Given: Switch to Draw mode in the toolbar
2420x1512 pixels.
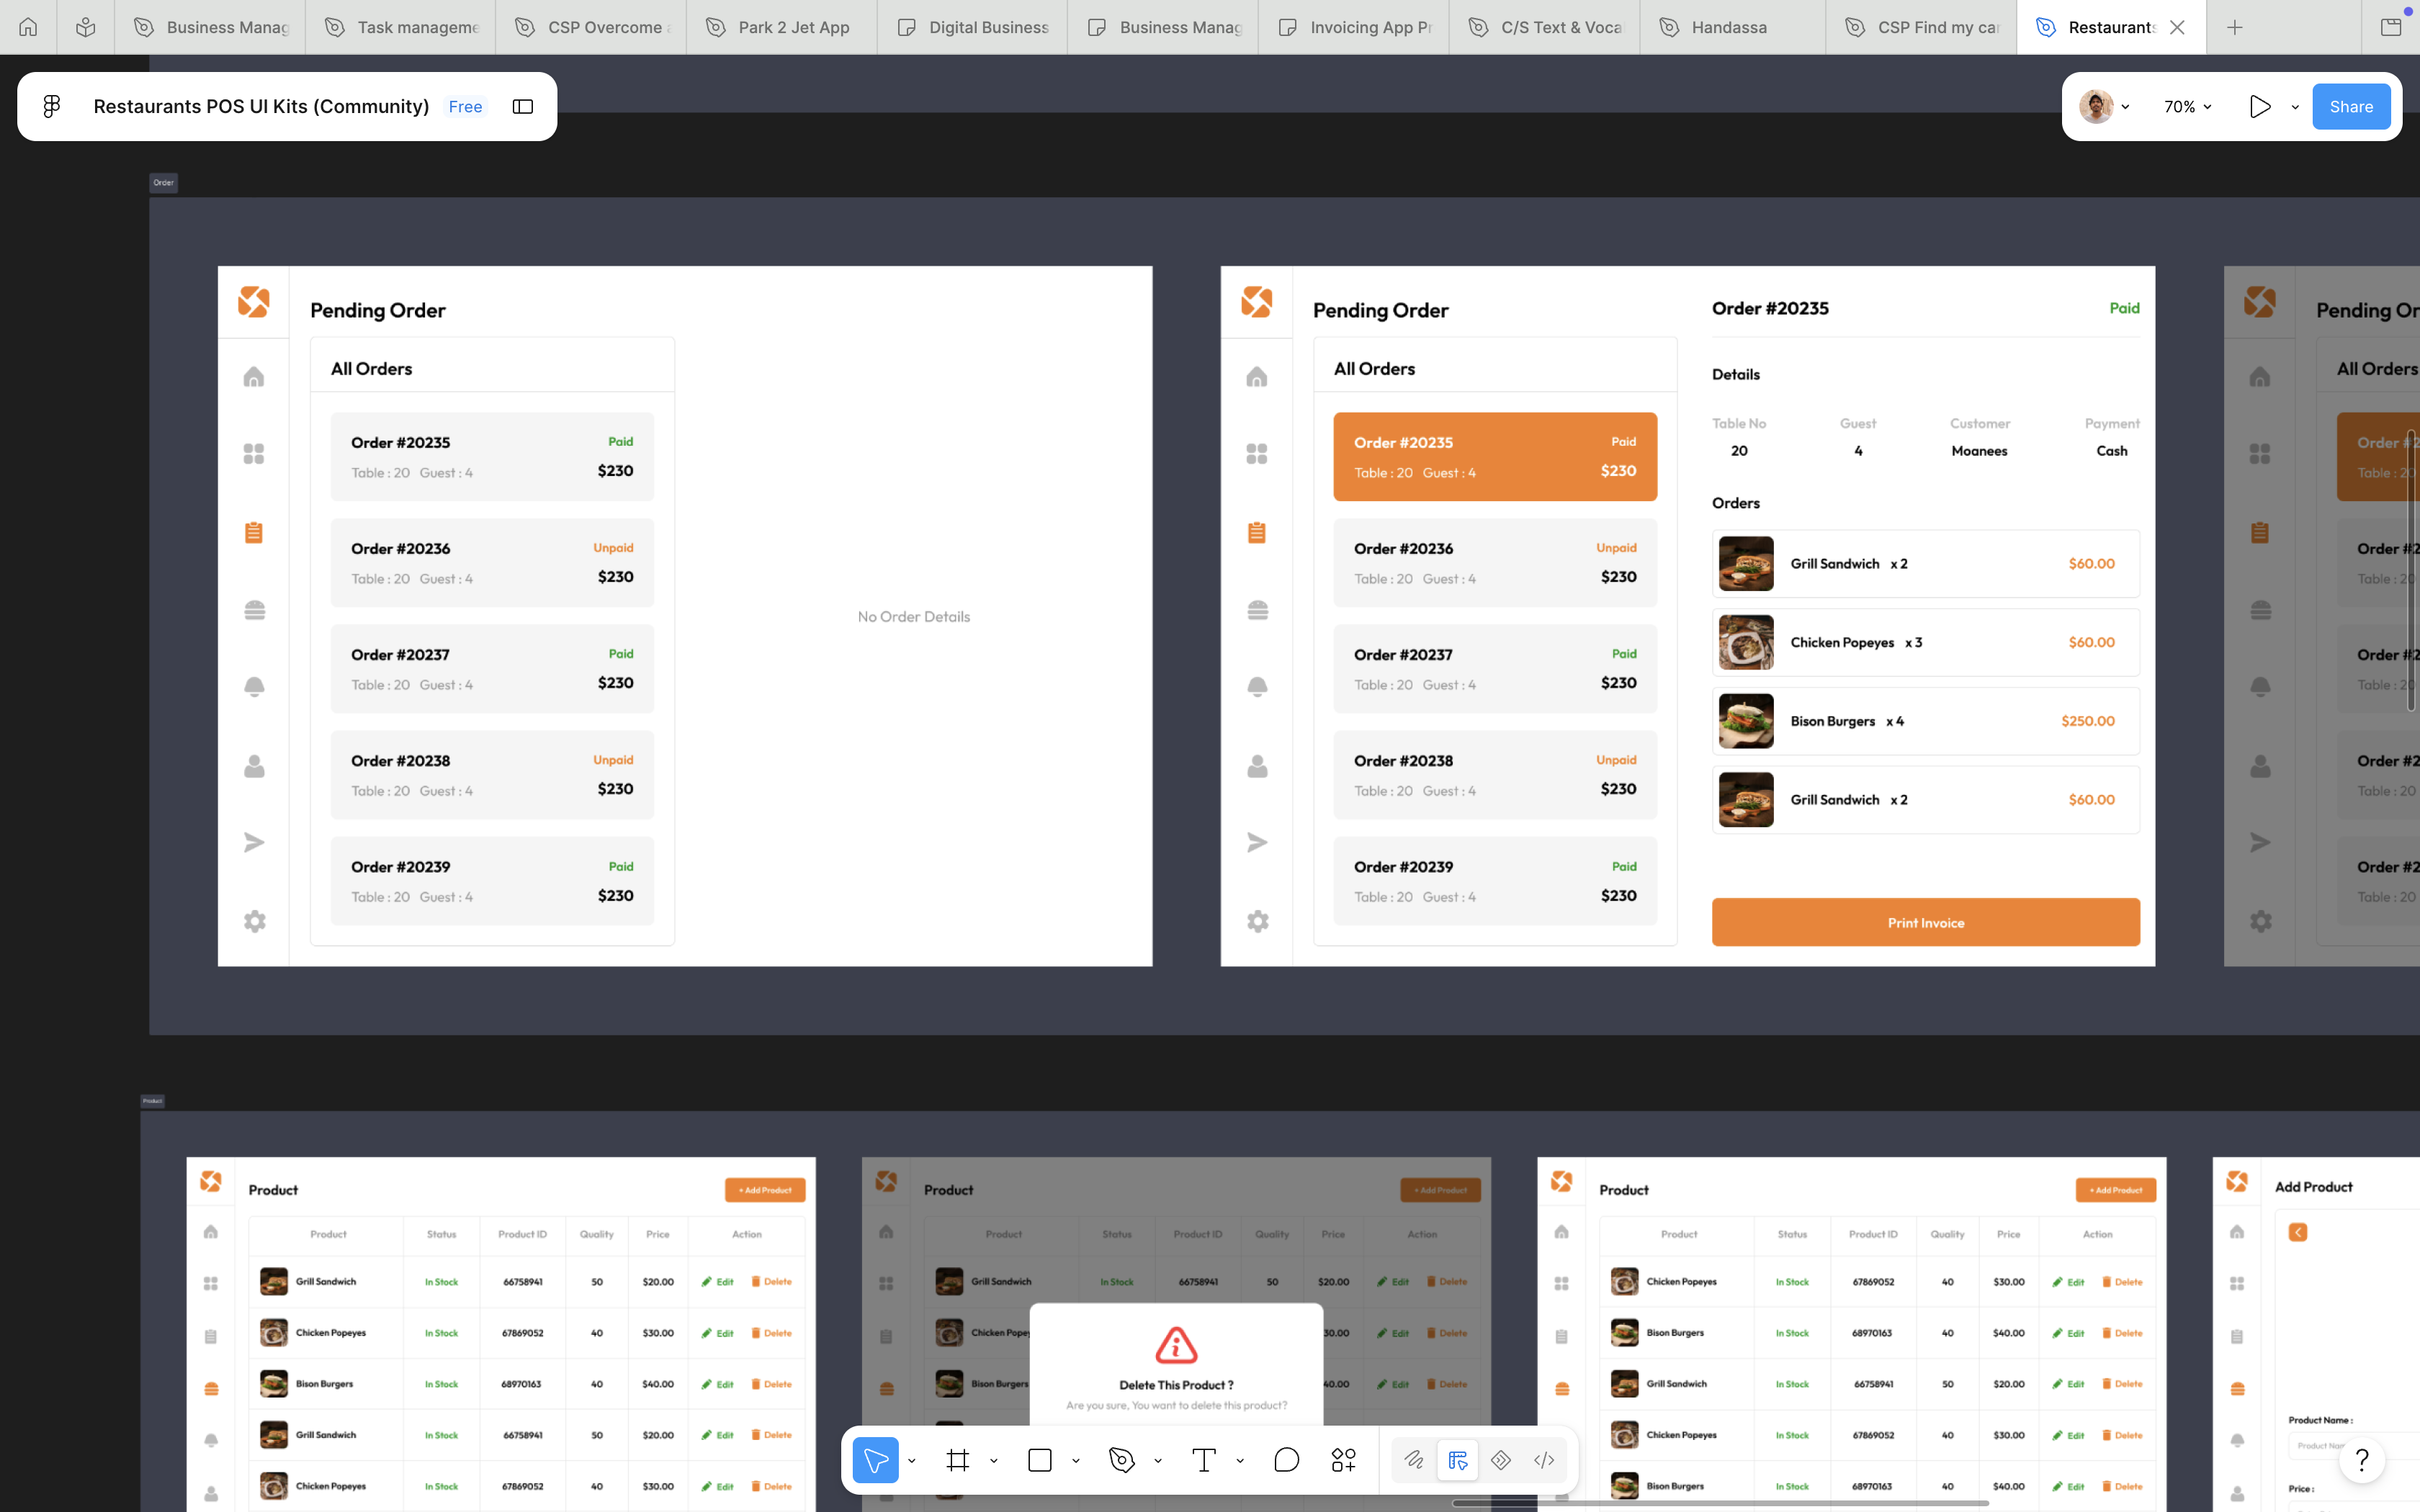Looking at the screenshot, I should pos(1413,1460).
